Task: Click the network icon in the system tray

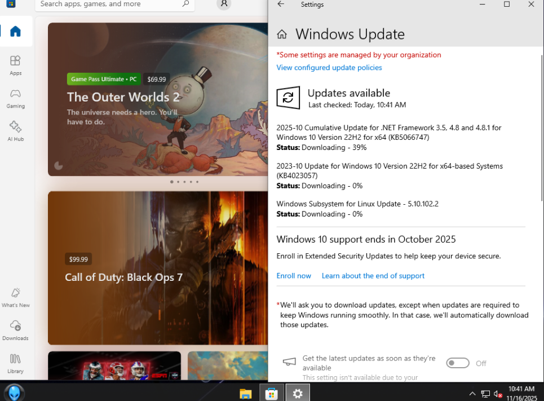Action: tap(485, 394)
